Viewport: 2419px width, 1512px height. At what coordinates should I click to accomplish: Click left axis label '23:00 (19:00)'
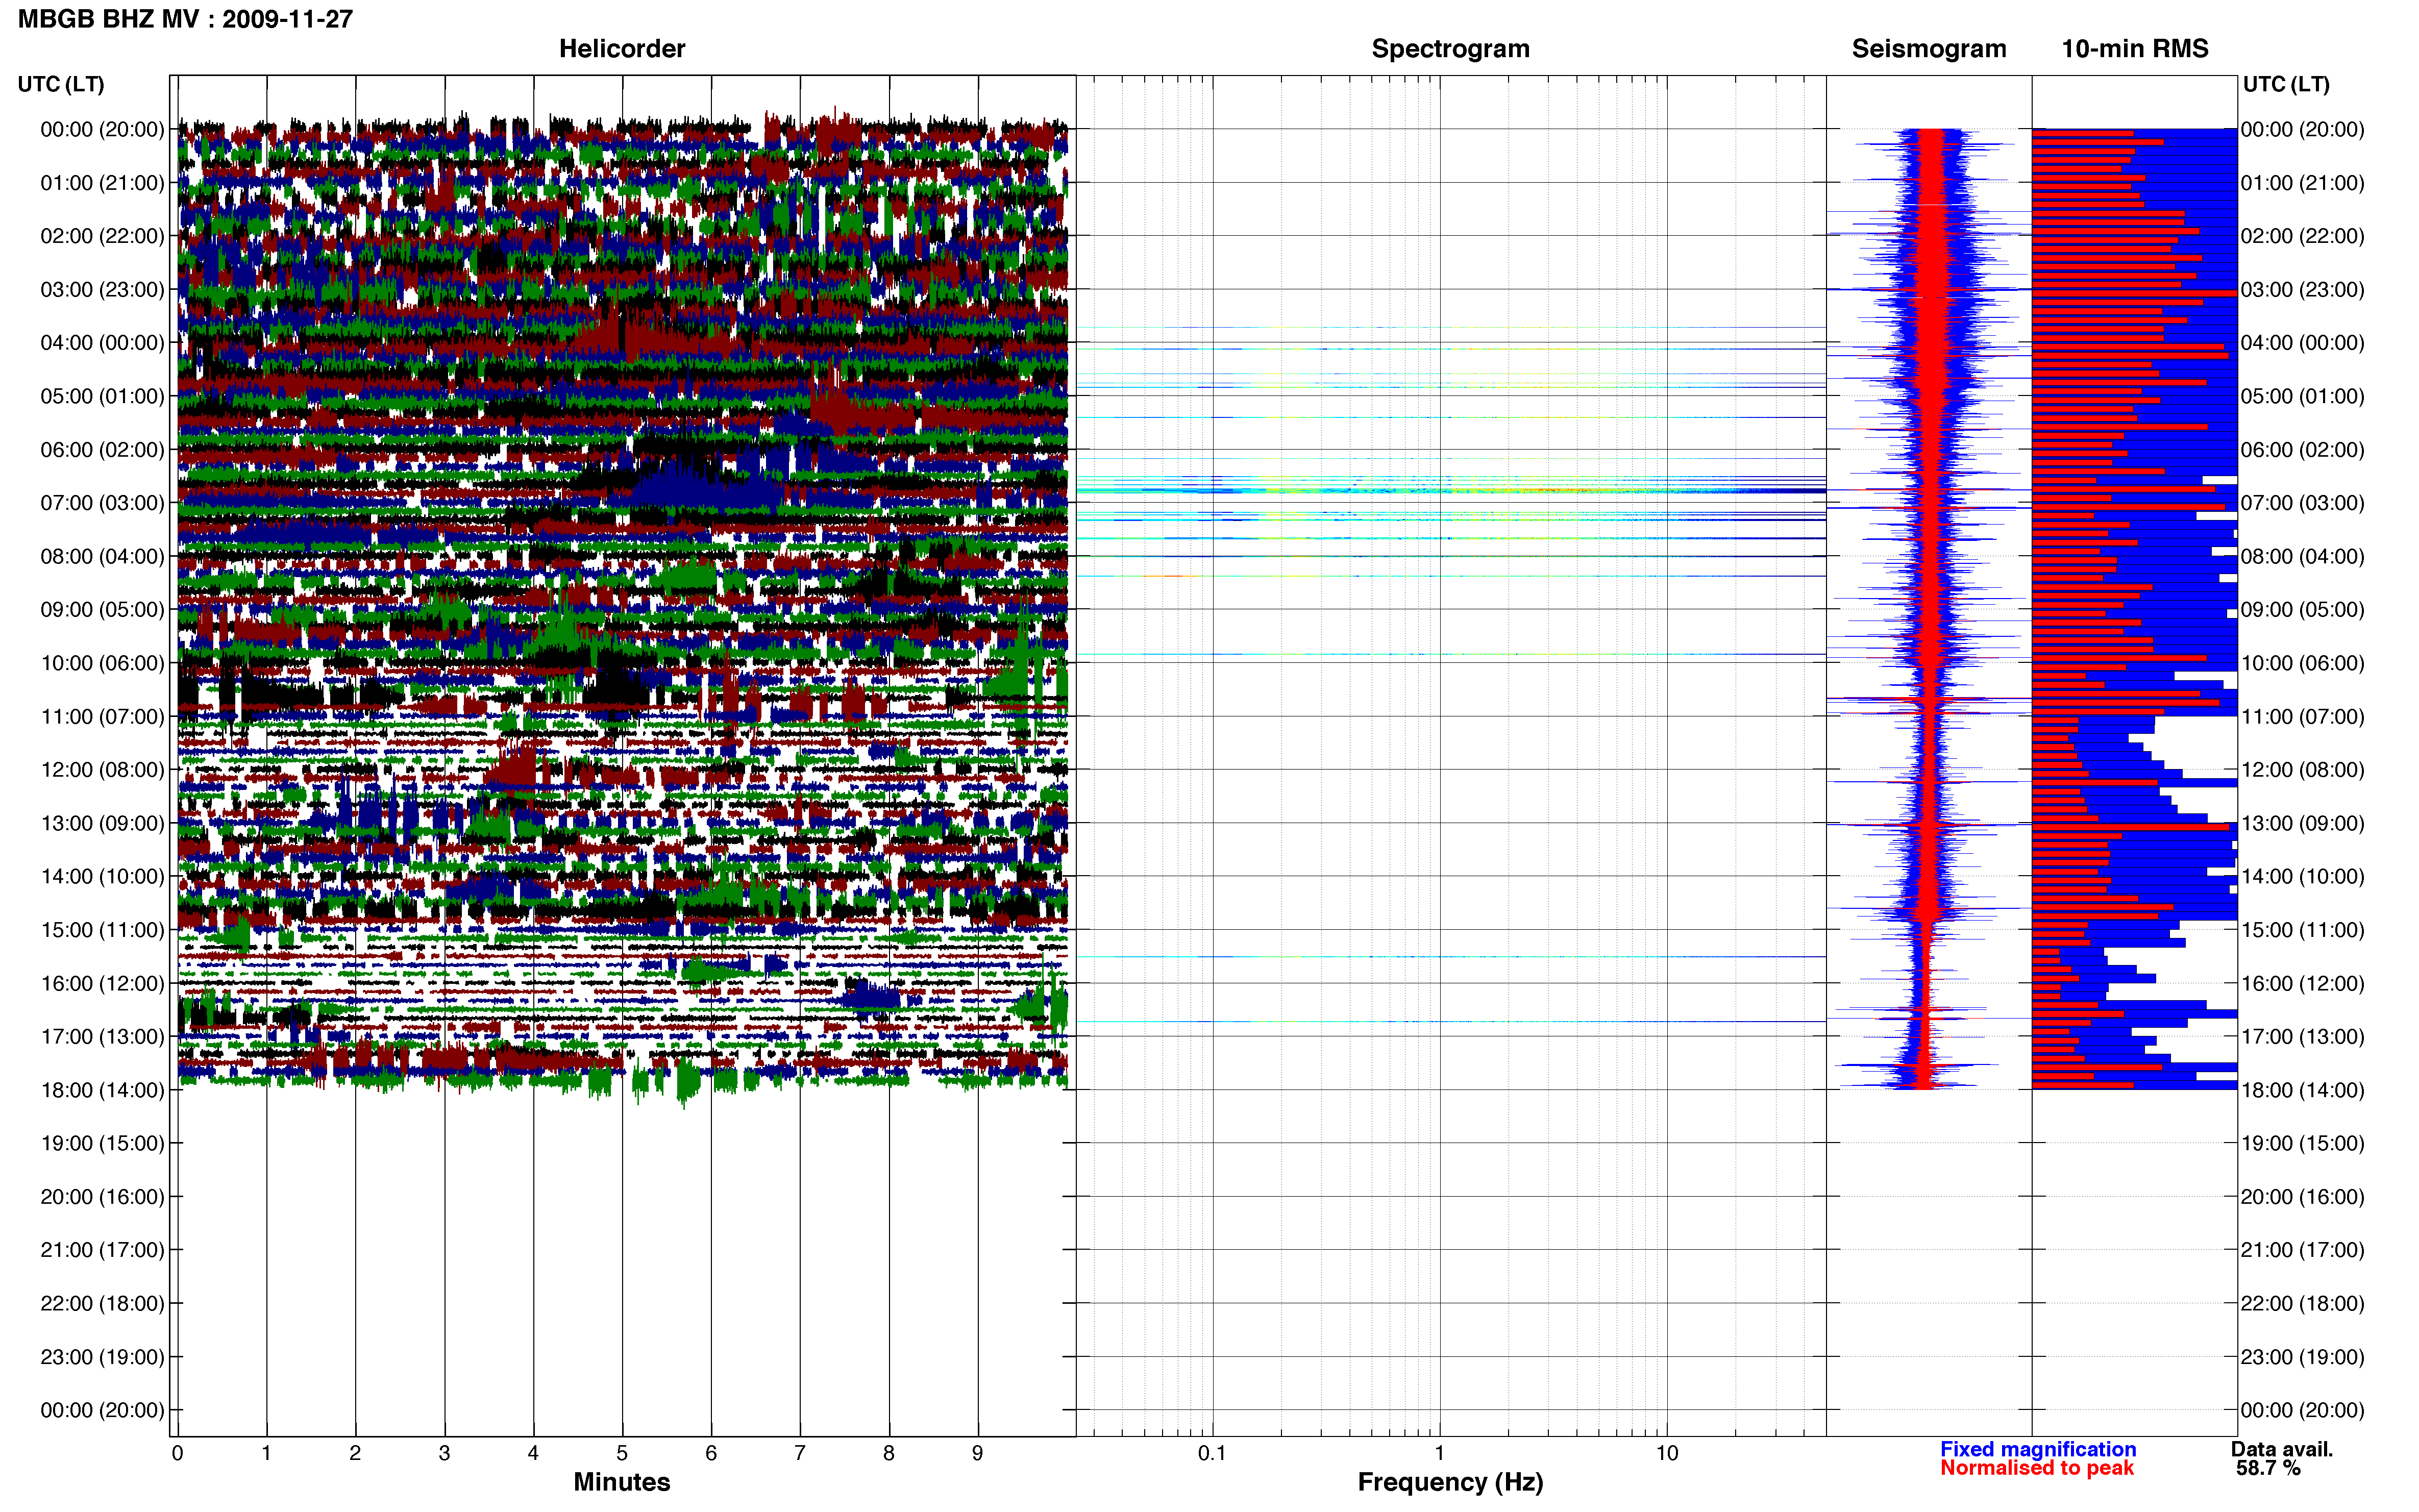(102, 1357)
